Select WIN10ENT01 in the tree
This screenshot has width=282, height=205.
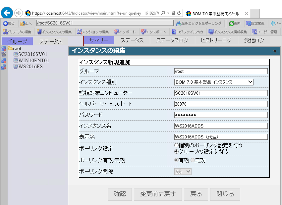[x=33, y=60]
